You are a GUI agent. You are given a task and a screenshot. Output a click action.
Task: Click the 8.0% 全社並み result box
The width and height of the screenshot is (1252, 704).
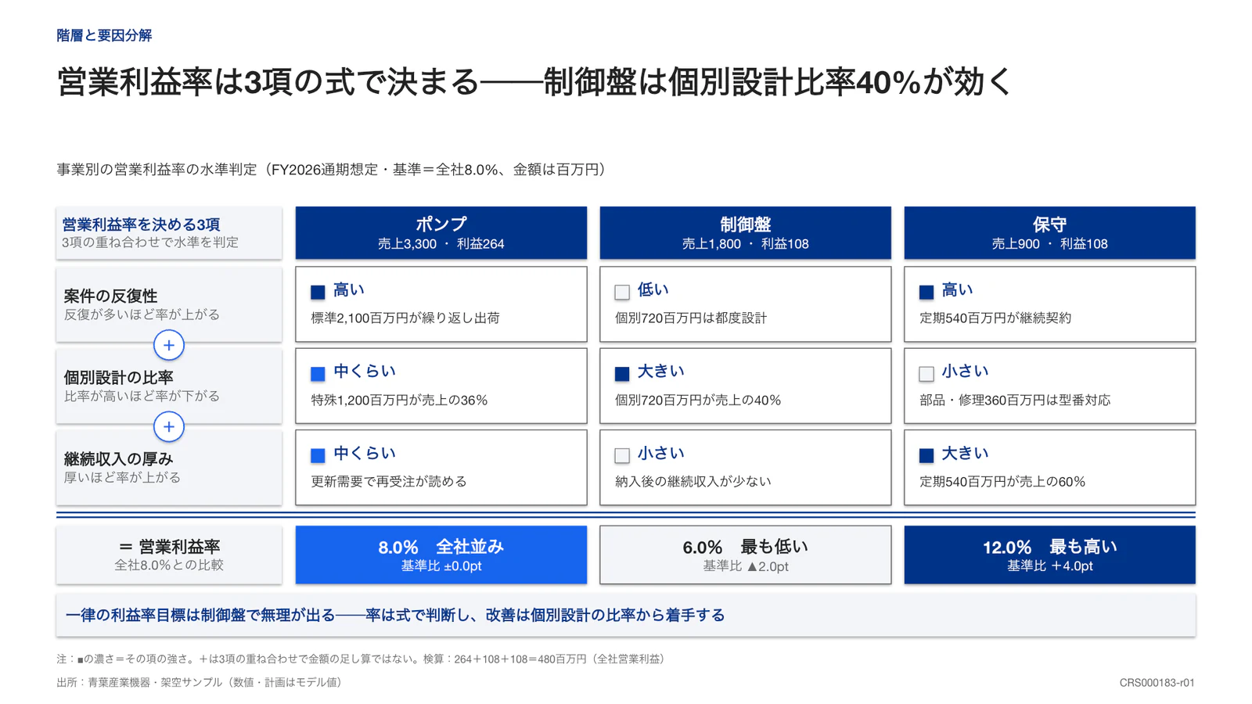coord(441,555)
